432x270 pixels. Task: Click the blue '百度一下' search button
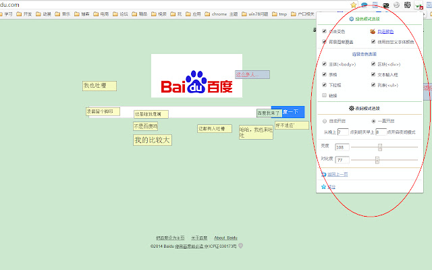[x=288, y=112]
